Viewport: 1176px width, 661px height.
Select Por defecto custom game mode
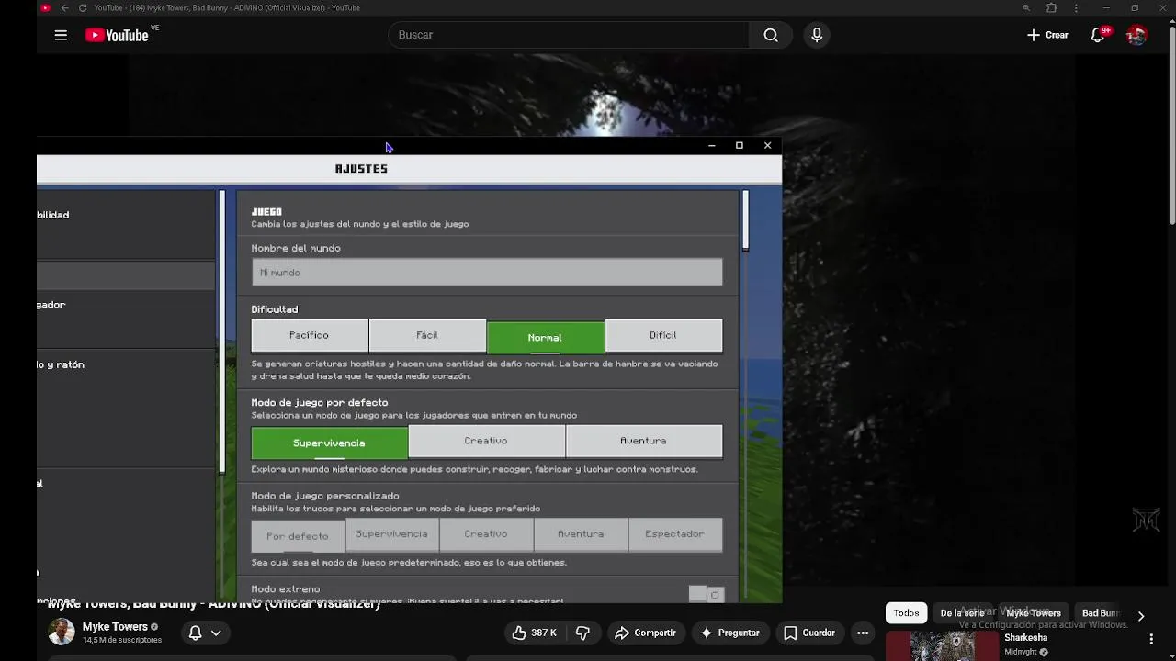(x=298, y=536)
